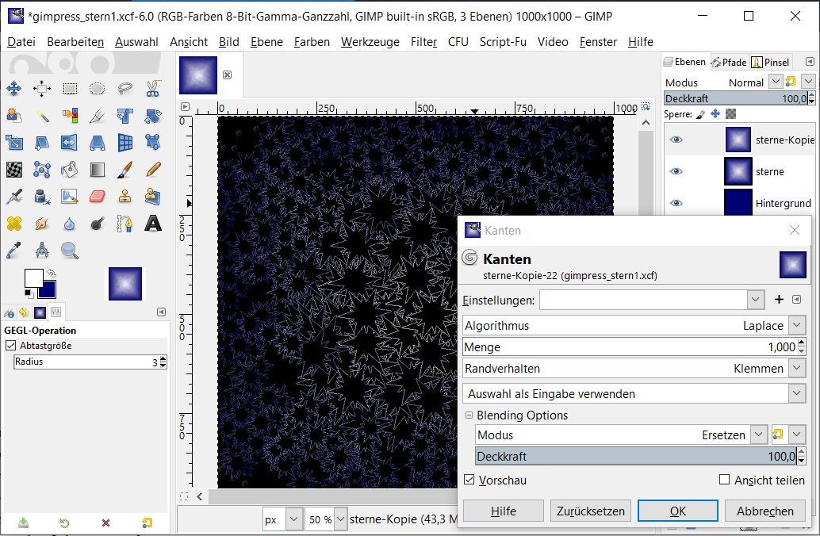Select the Bucket Fill tool
This screenshot has height=536, width=820.
click(x=70, y=170)
